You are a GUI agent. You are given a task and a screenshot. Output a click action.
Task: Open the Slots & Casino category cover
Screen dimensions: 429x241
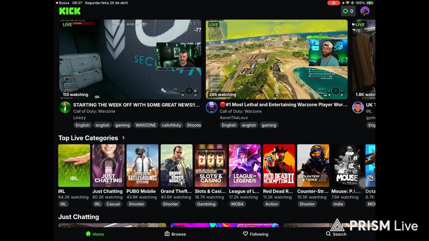211,165
